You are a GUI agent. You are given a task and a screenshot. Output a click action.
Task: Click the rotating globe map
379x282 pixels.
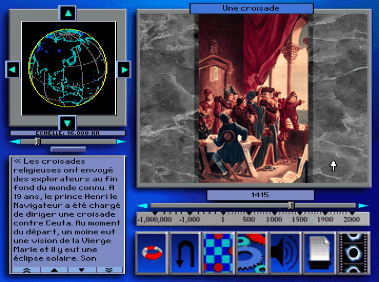click(x=68, y=68)
